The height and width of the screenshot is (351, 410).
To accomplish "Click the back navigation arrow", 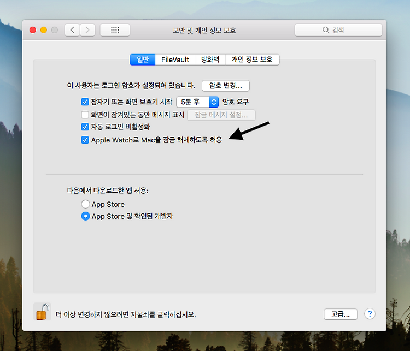I will click(72, 30).
